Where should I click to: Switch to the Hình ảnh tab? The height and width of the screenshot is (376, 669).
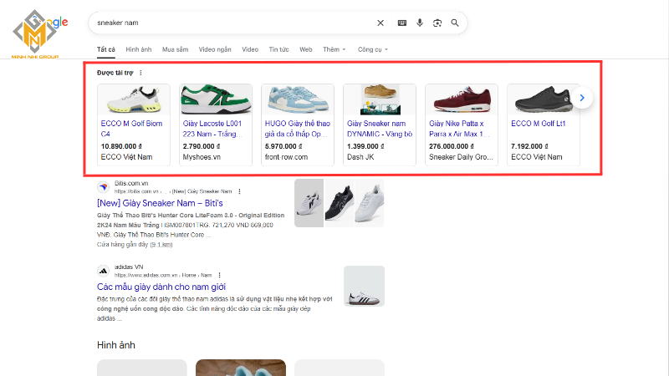(x=139, y=49)
